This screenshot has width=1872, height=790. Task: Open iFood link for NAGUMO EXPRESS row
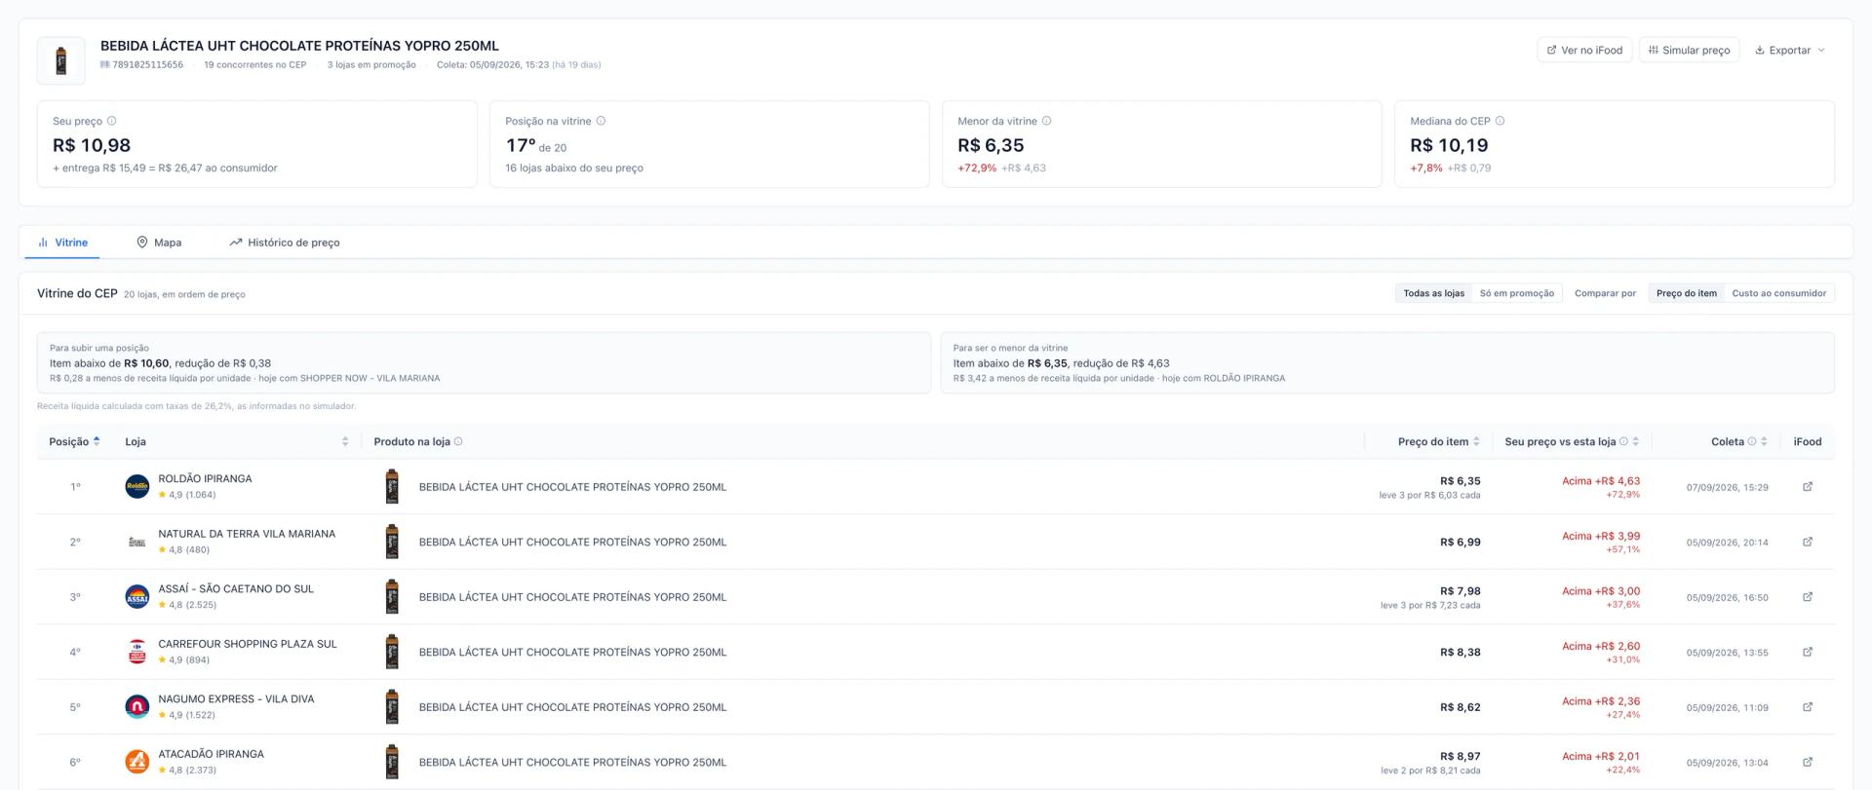point(1807,707)
